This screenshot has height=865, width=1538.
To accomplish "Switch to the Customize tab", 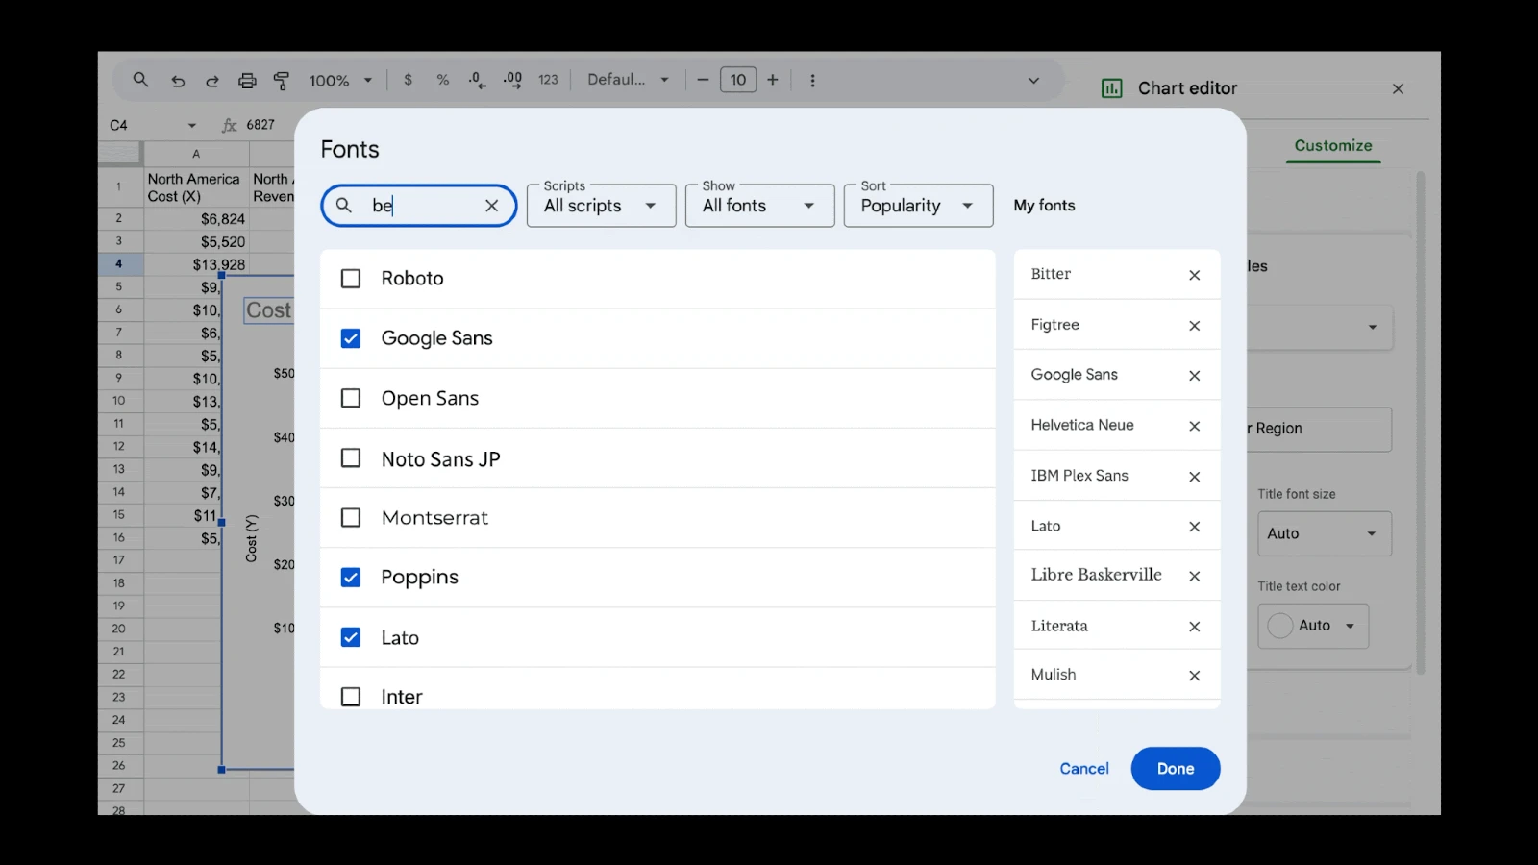I will pos(1333,146).
